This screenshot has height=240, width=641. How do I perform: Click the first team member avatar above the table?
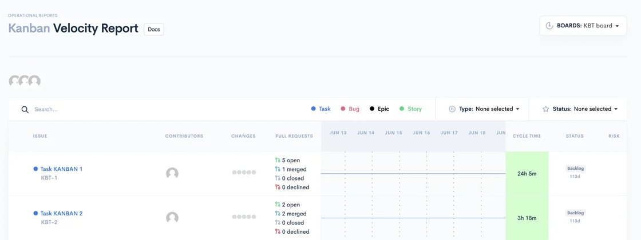point(15,81)
